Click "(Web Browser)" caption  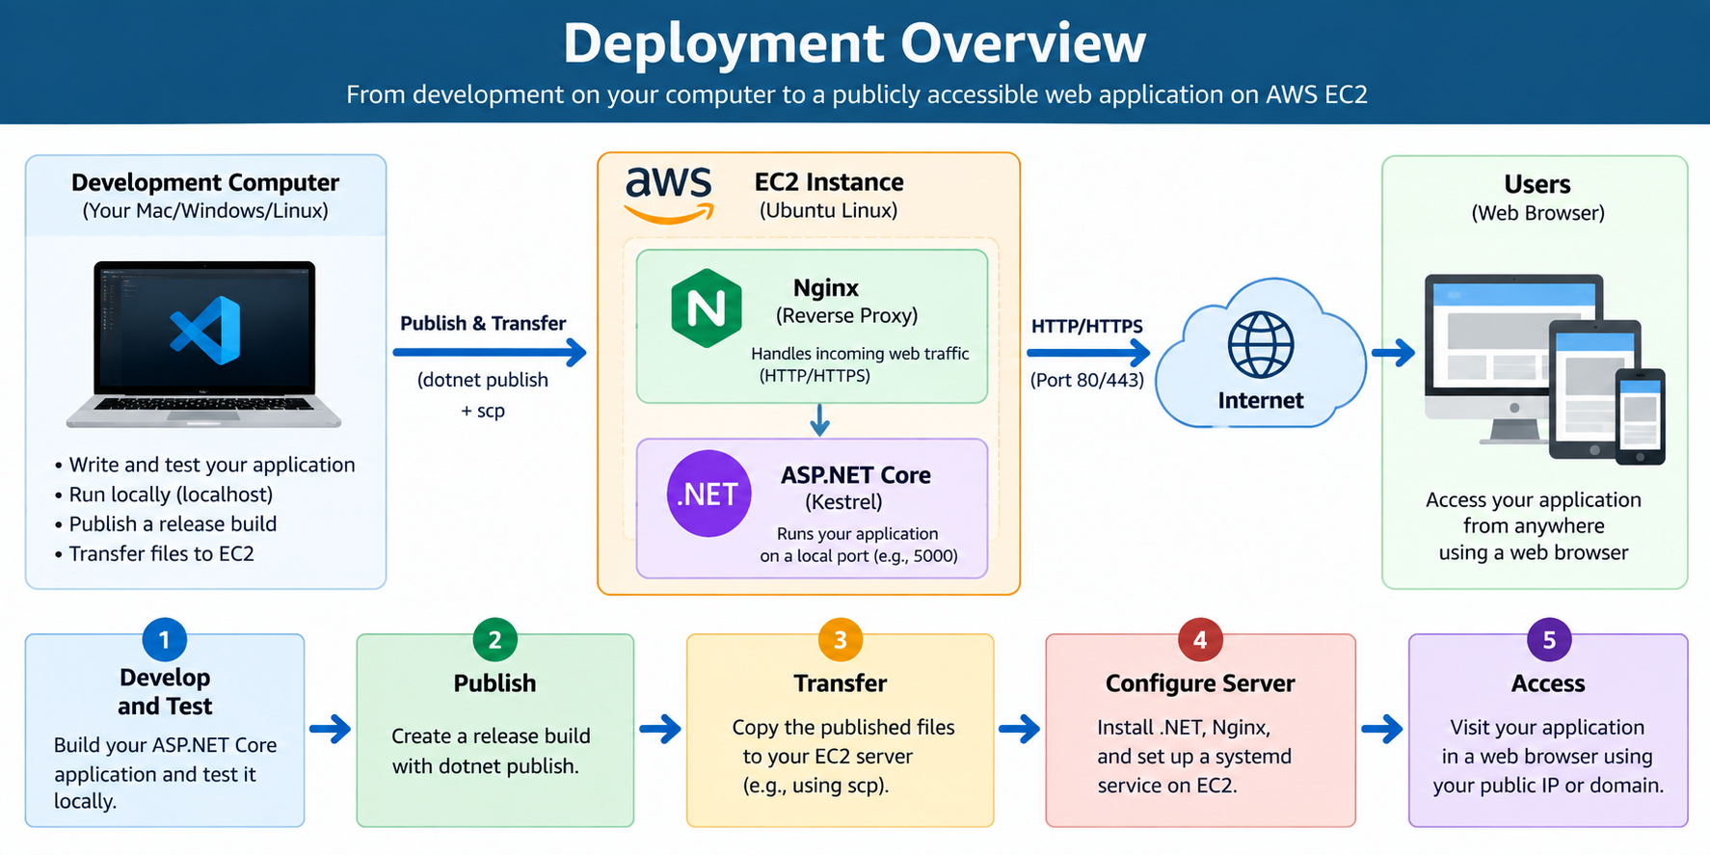(x=1538, y=214)
